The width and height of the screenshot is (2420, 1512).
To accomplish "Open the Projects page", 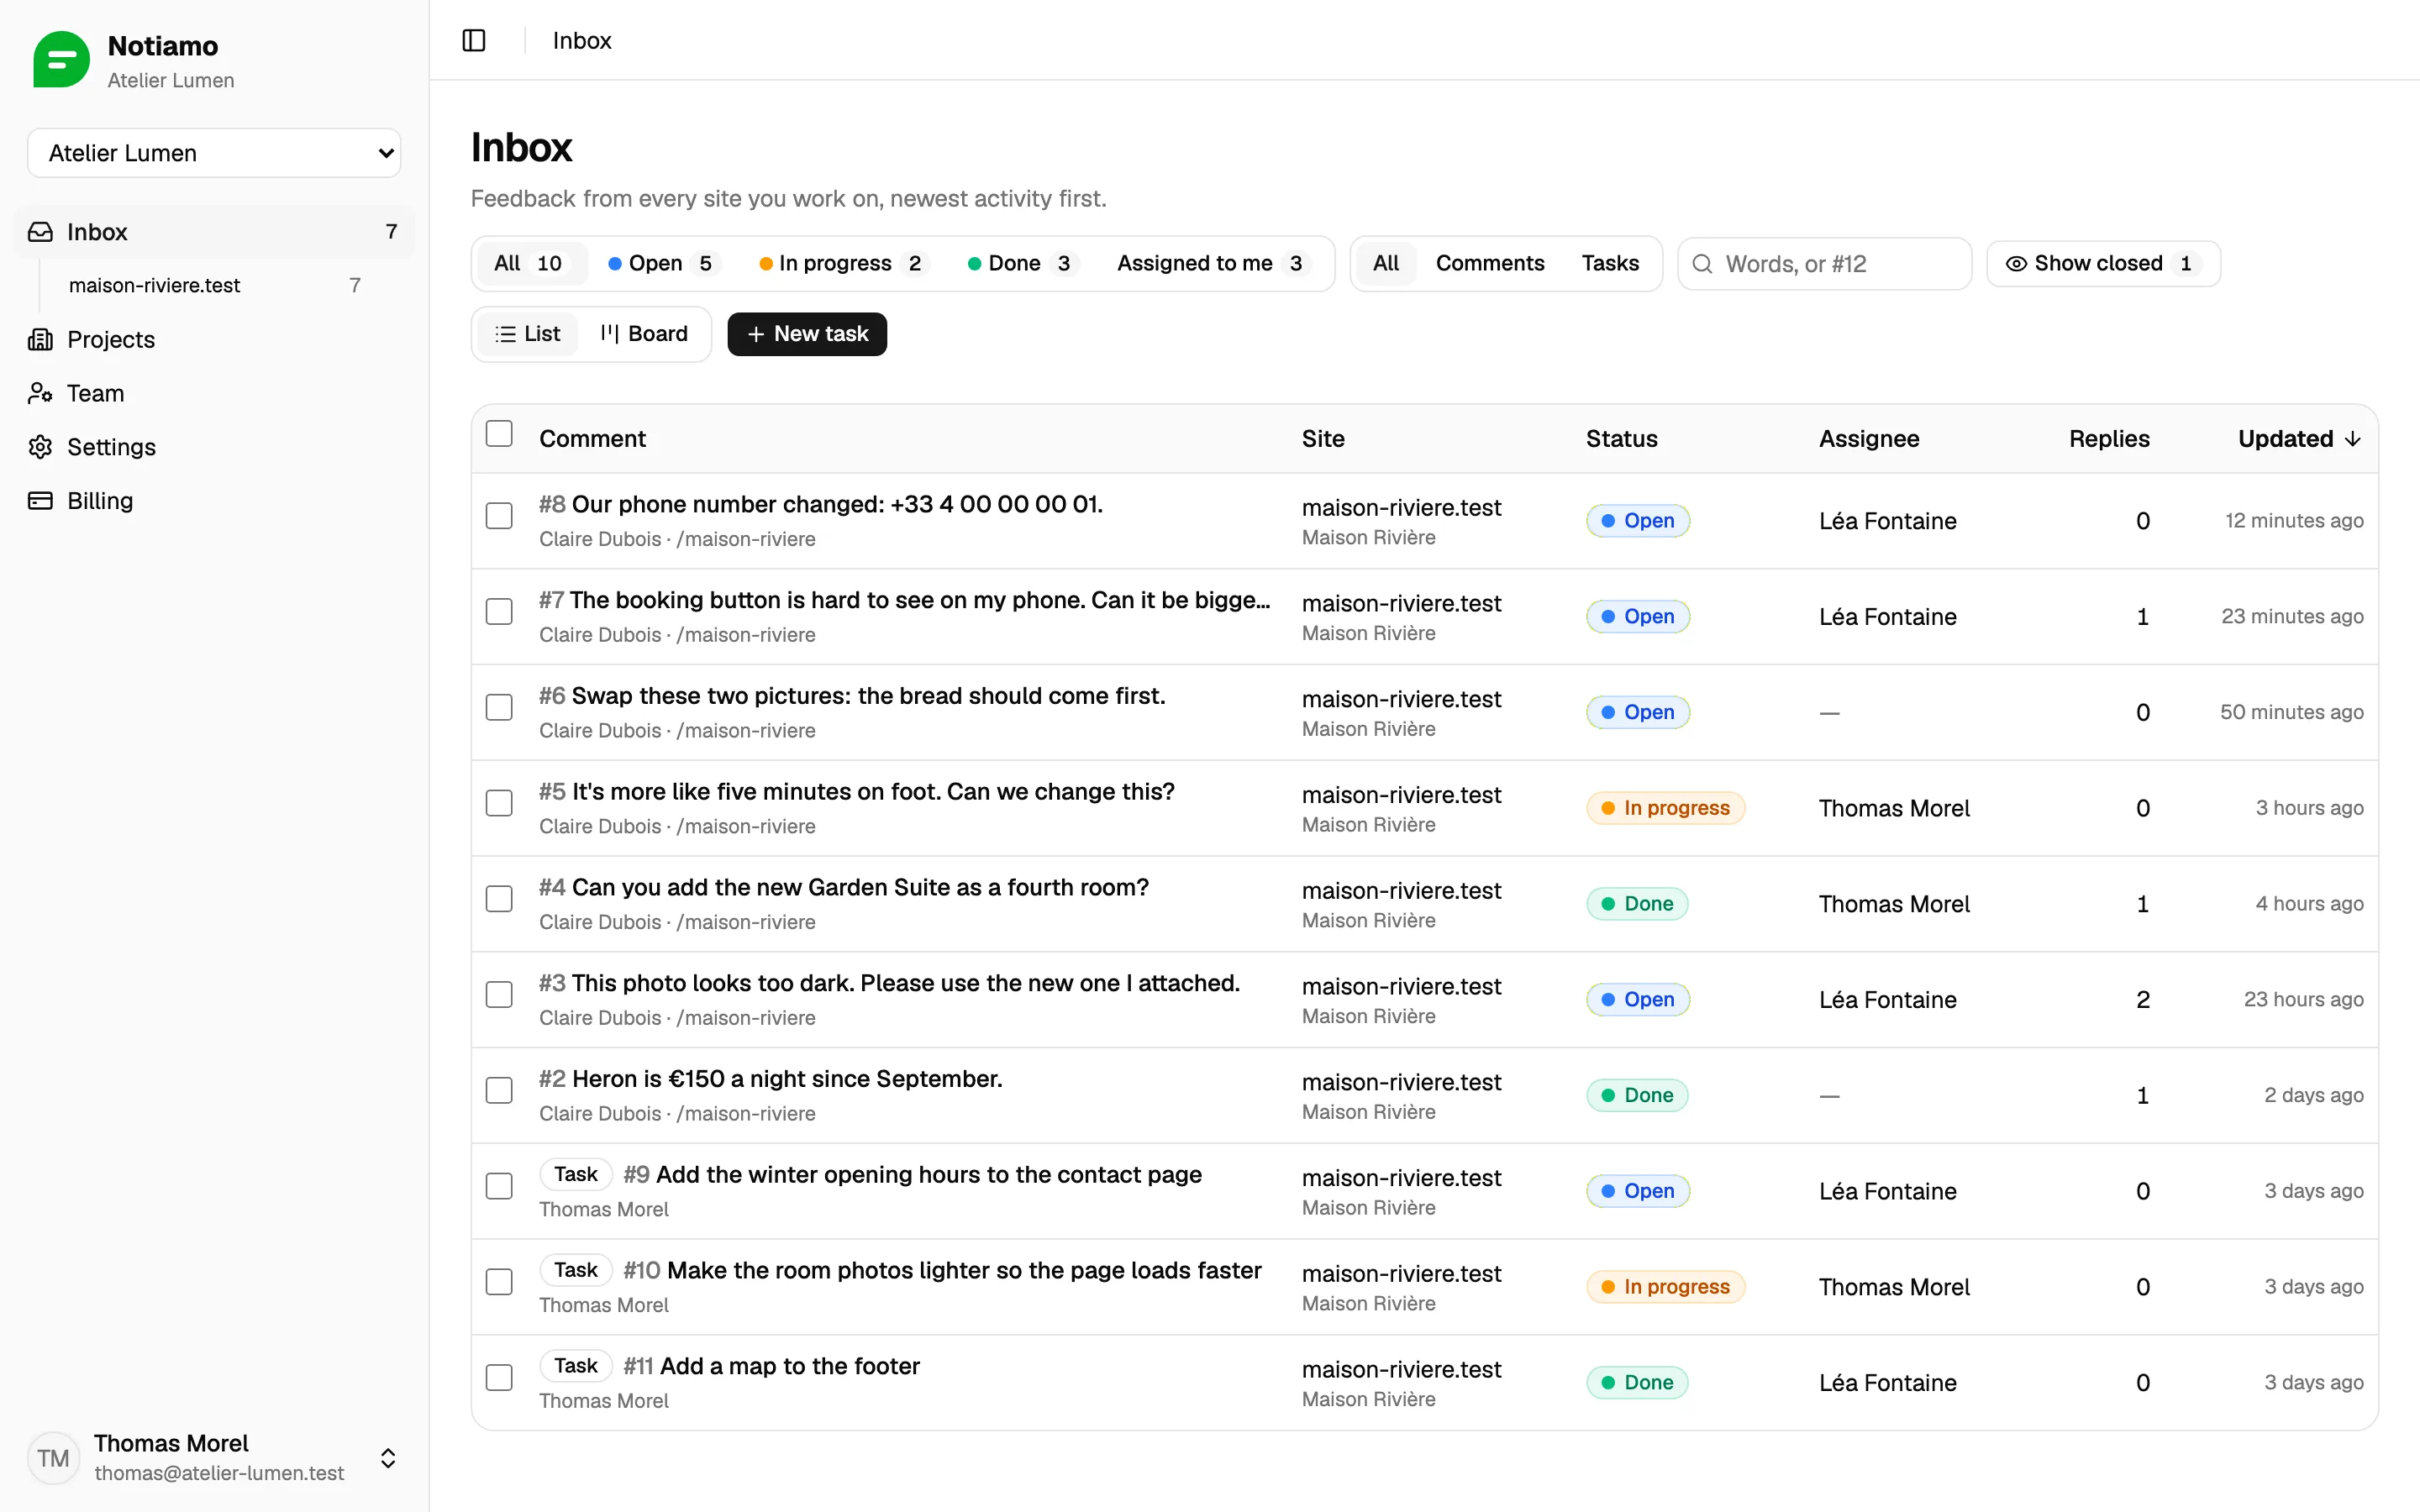I will (x=214, y=340).
